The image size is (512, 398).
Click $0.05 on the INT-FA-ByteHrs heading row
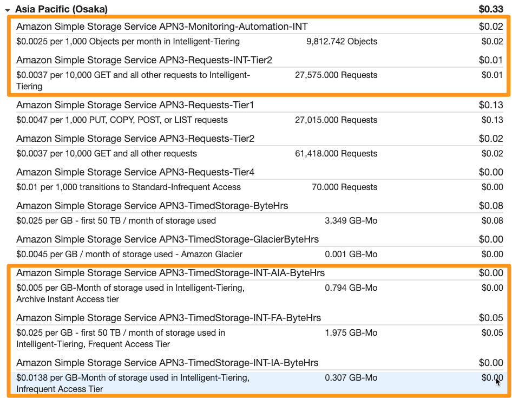491,318
